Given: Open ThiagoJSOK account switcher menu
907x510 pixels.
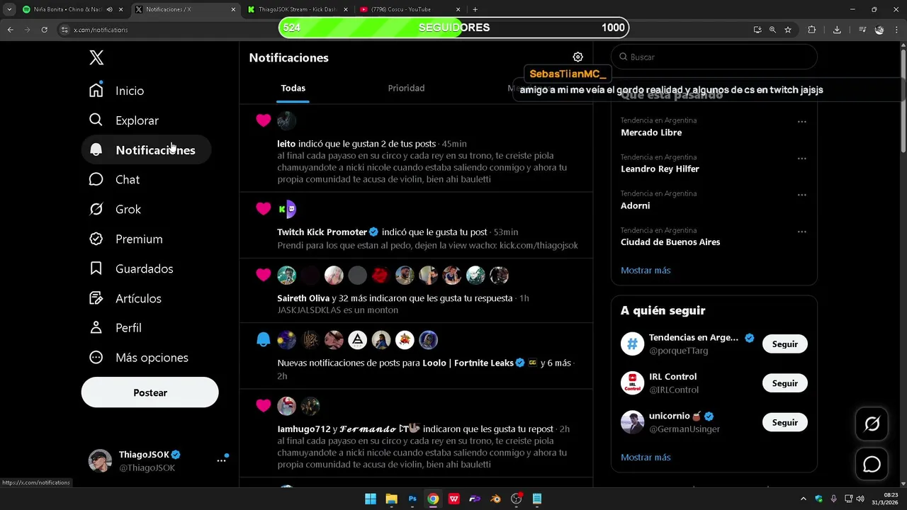Looking at the screenshot, I should pyautogui.click(x=222, y=460).
